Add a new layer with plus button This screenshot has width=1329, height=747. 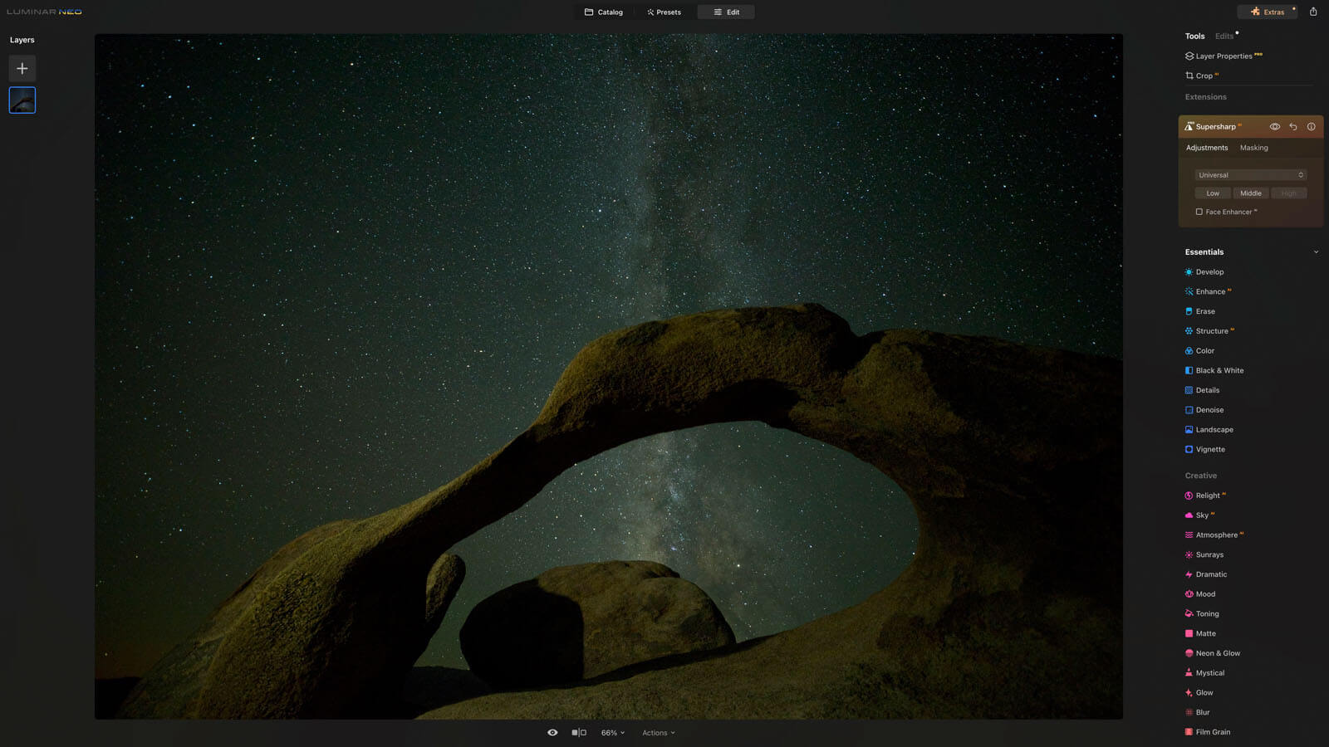pos(22,68)
